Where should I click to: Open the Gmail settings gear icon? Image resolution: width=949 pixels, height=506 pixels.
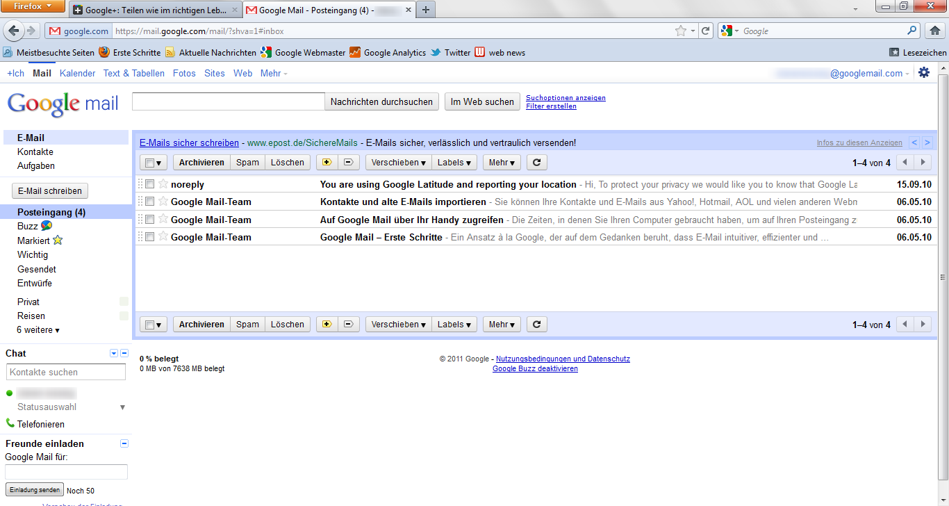click(x=924, y=72)
